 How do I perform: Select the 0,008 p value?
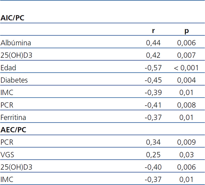click(x=187, y=105)
